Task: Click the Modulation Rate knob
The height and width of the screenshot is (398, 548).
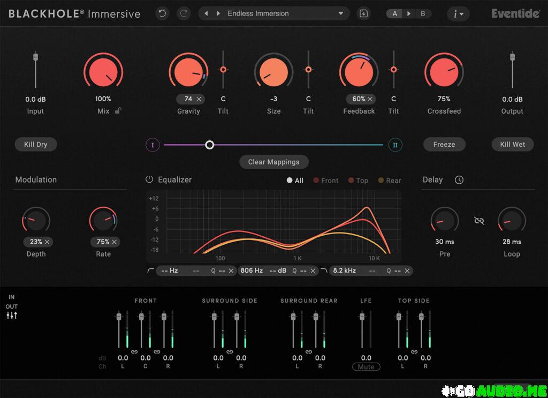Action: pyautogui.click(x=103, y=221)
